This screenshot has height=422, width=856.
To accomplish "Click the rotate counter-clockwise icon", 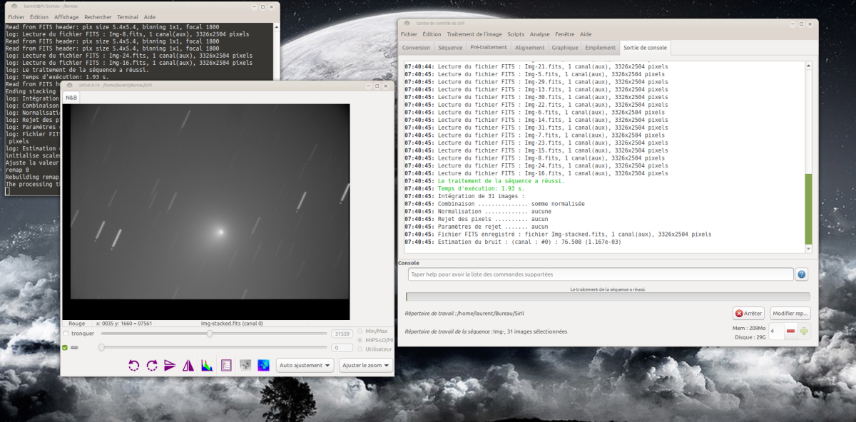I will pyautogui.click(x=133, y=366).
